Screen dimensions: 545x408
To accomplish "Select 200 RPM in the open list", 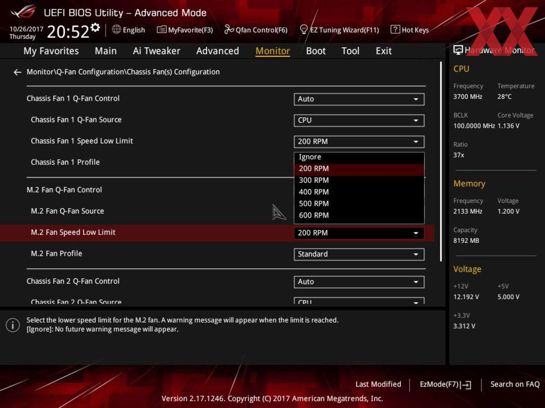I will pyautogui.click(x=359, y=169).
